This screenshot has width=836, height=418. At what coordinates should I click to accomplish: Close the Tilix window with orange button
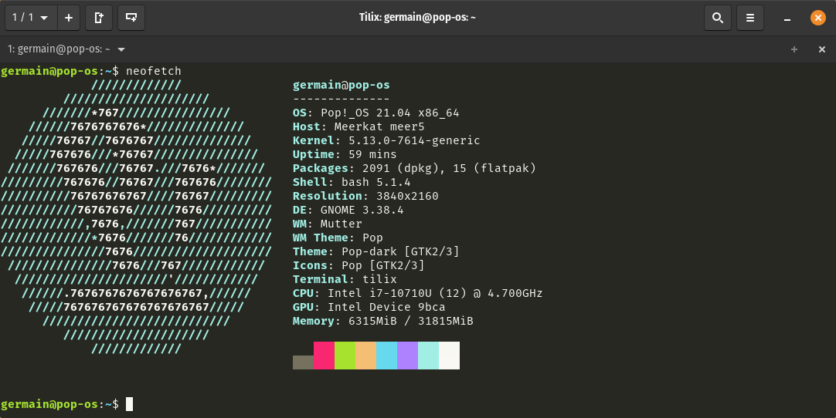click(818, 18)
